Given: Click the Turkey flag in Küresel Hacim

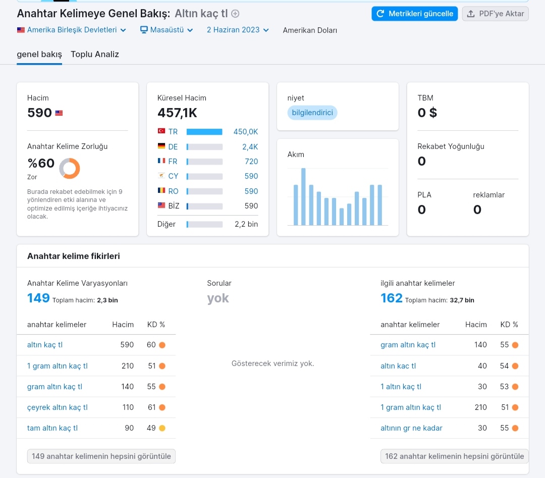Looking at the screenshot, I should (x=161, y=131).
